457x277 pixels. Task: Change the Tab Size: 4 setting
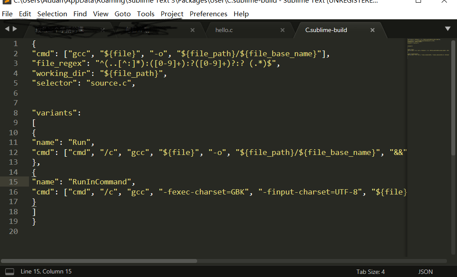[x=371, y=272]
